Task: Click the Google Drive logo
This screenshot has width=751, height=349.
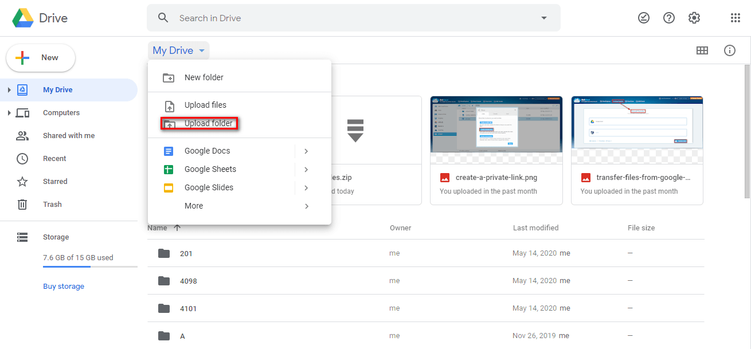Action: [23, 18]
